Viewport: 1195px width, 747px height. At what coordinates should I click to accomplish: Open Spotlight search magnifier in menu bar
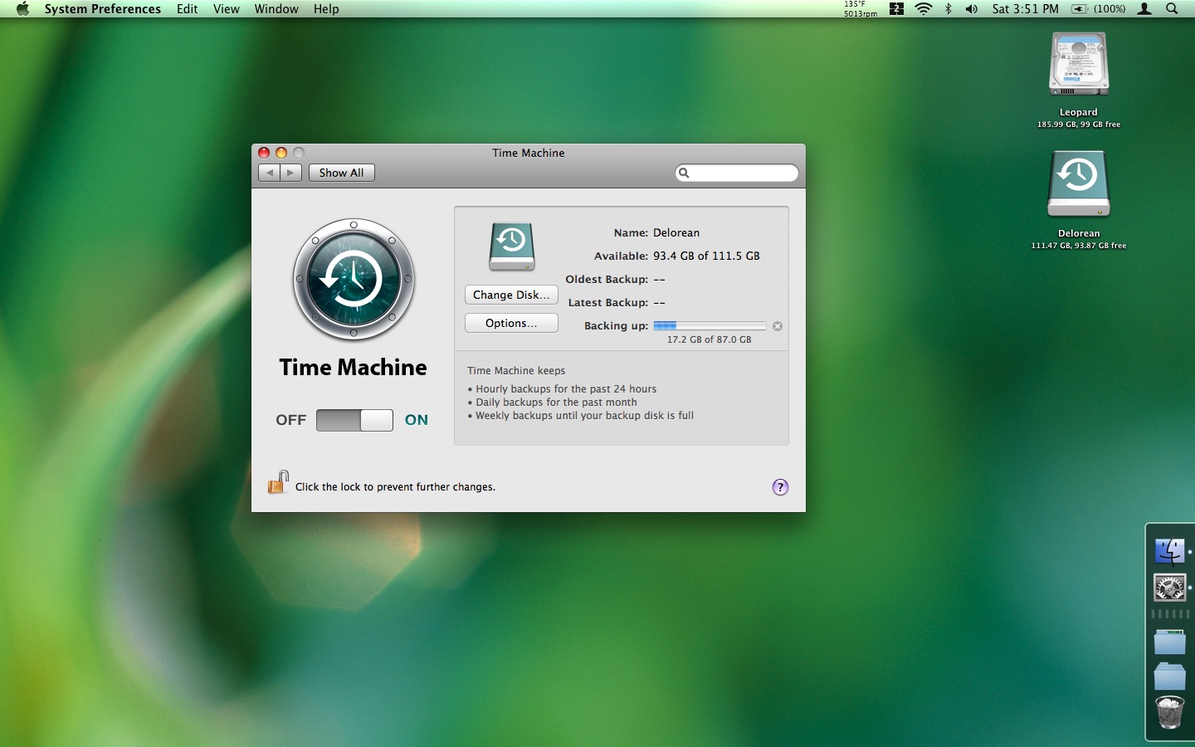point(1172,9)
